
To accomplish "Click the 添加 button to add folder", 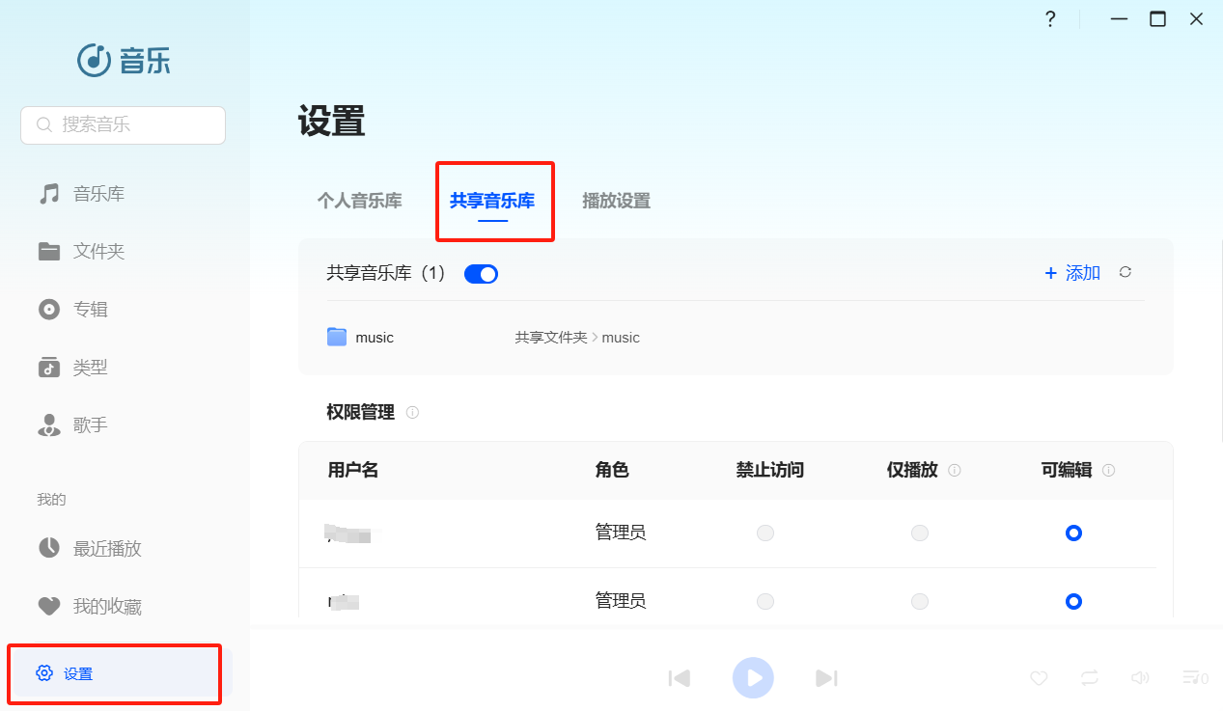I will [1072, 273].
